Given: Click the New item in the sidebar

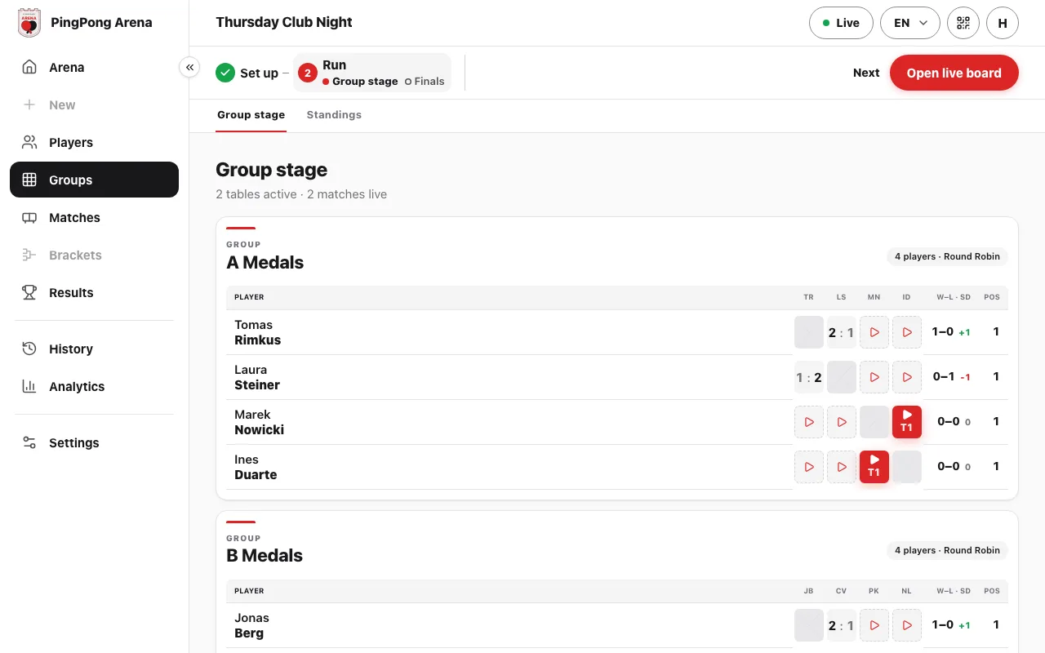Looking at the screenshot, I should point(94,105).
